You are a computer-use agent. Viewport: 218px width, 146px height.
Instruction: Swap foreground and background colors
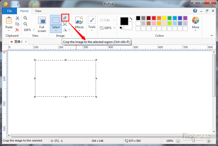tap(131, 19)
